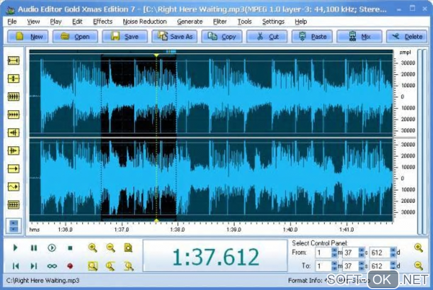Image resolution: width=433 pixels, height=290 pixels.
Task: Open the Edit menu
Action: tap(77, 22)
